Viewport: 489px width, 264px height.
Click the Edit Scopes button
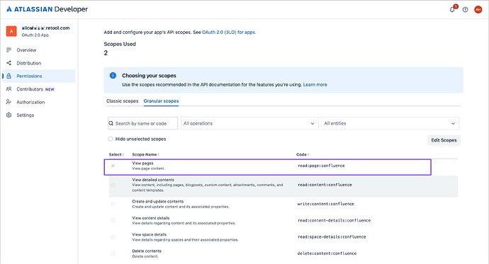(444, 140)
